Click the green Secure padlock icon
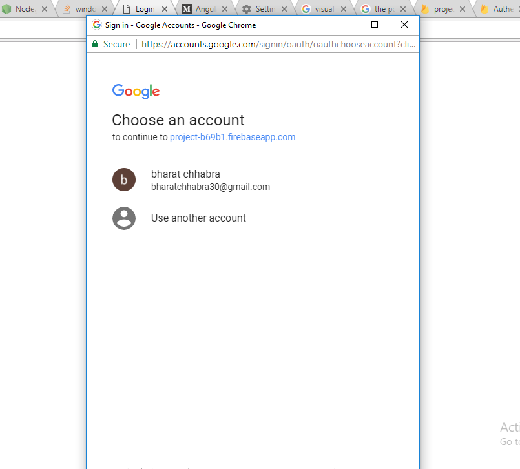 [95, 44]
